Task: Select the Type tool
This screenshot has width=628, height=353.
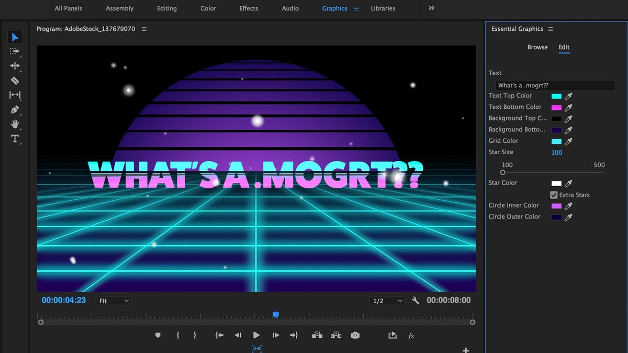Action: [x=15, y=139]
